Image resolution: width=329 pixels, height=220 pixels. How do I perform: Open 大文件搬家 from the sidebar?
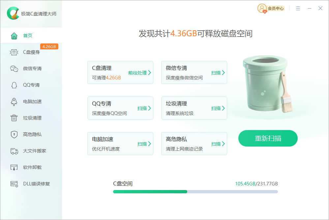click(x=31, y=151)
